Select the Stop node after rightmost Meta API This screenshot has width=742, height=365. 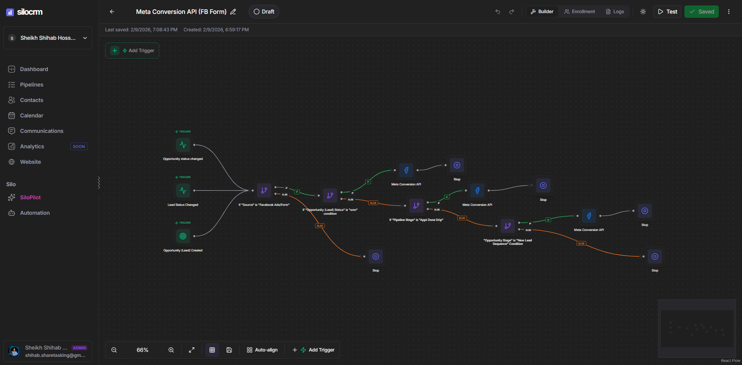(645, 211)
